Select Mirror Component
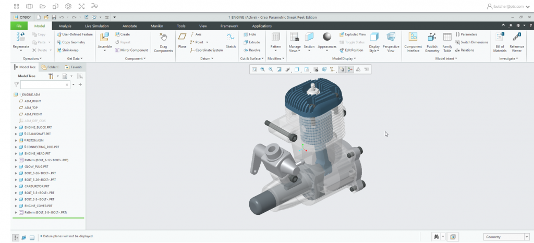This screenshot has width=534, height=243. (x=131, y=50)
